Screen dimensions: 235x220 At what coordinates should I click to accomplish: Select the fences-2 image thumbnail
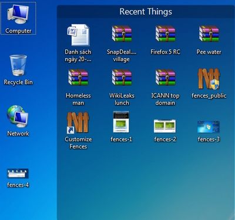(x=164, y=126)
